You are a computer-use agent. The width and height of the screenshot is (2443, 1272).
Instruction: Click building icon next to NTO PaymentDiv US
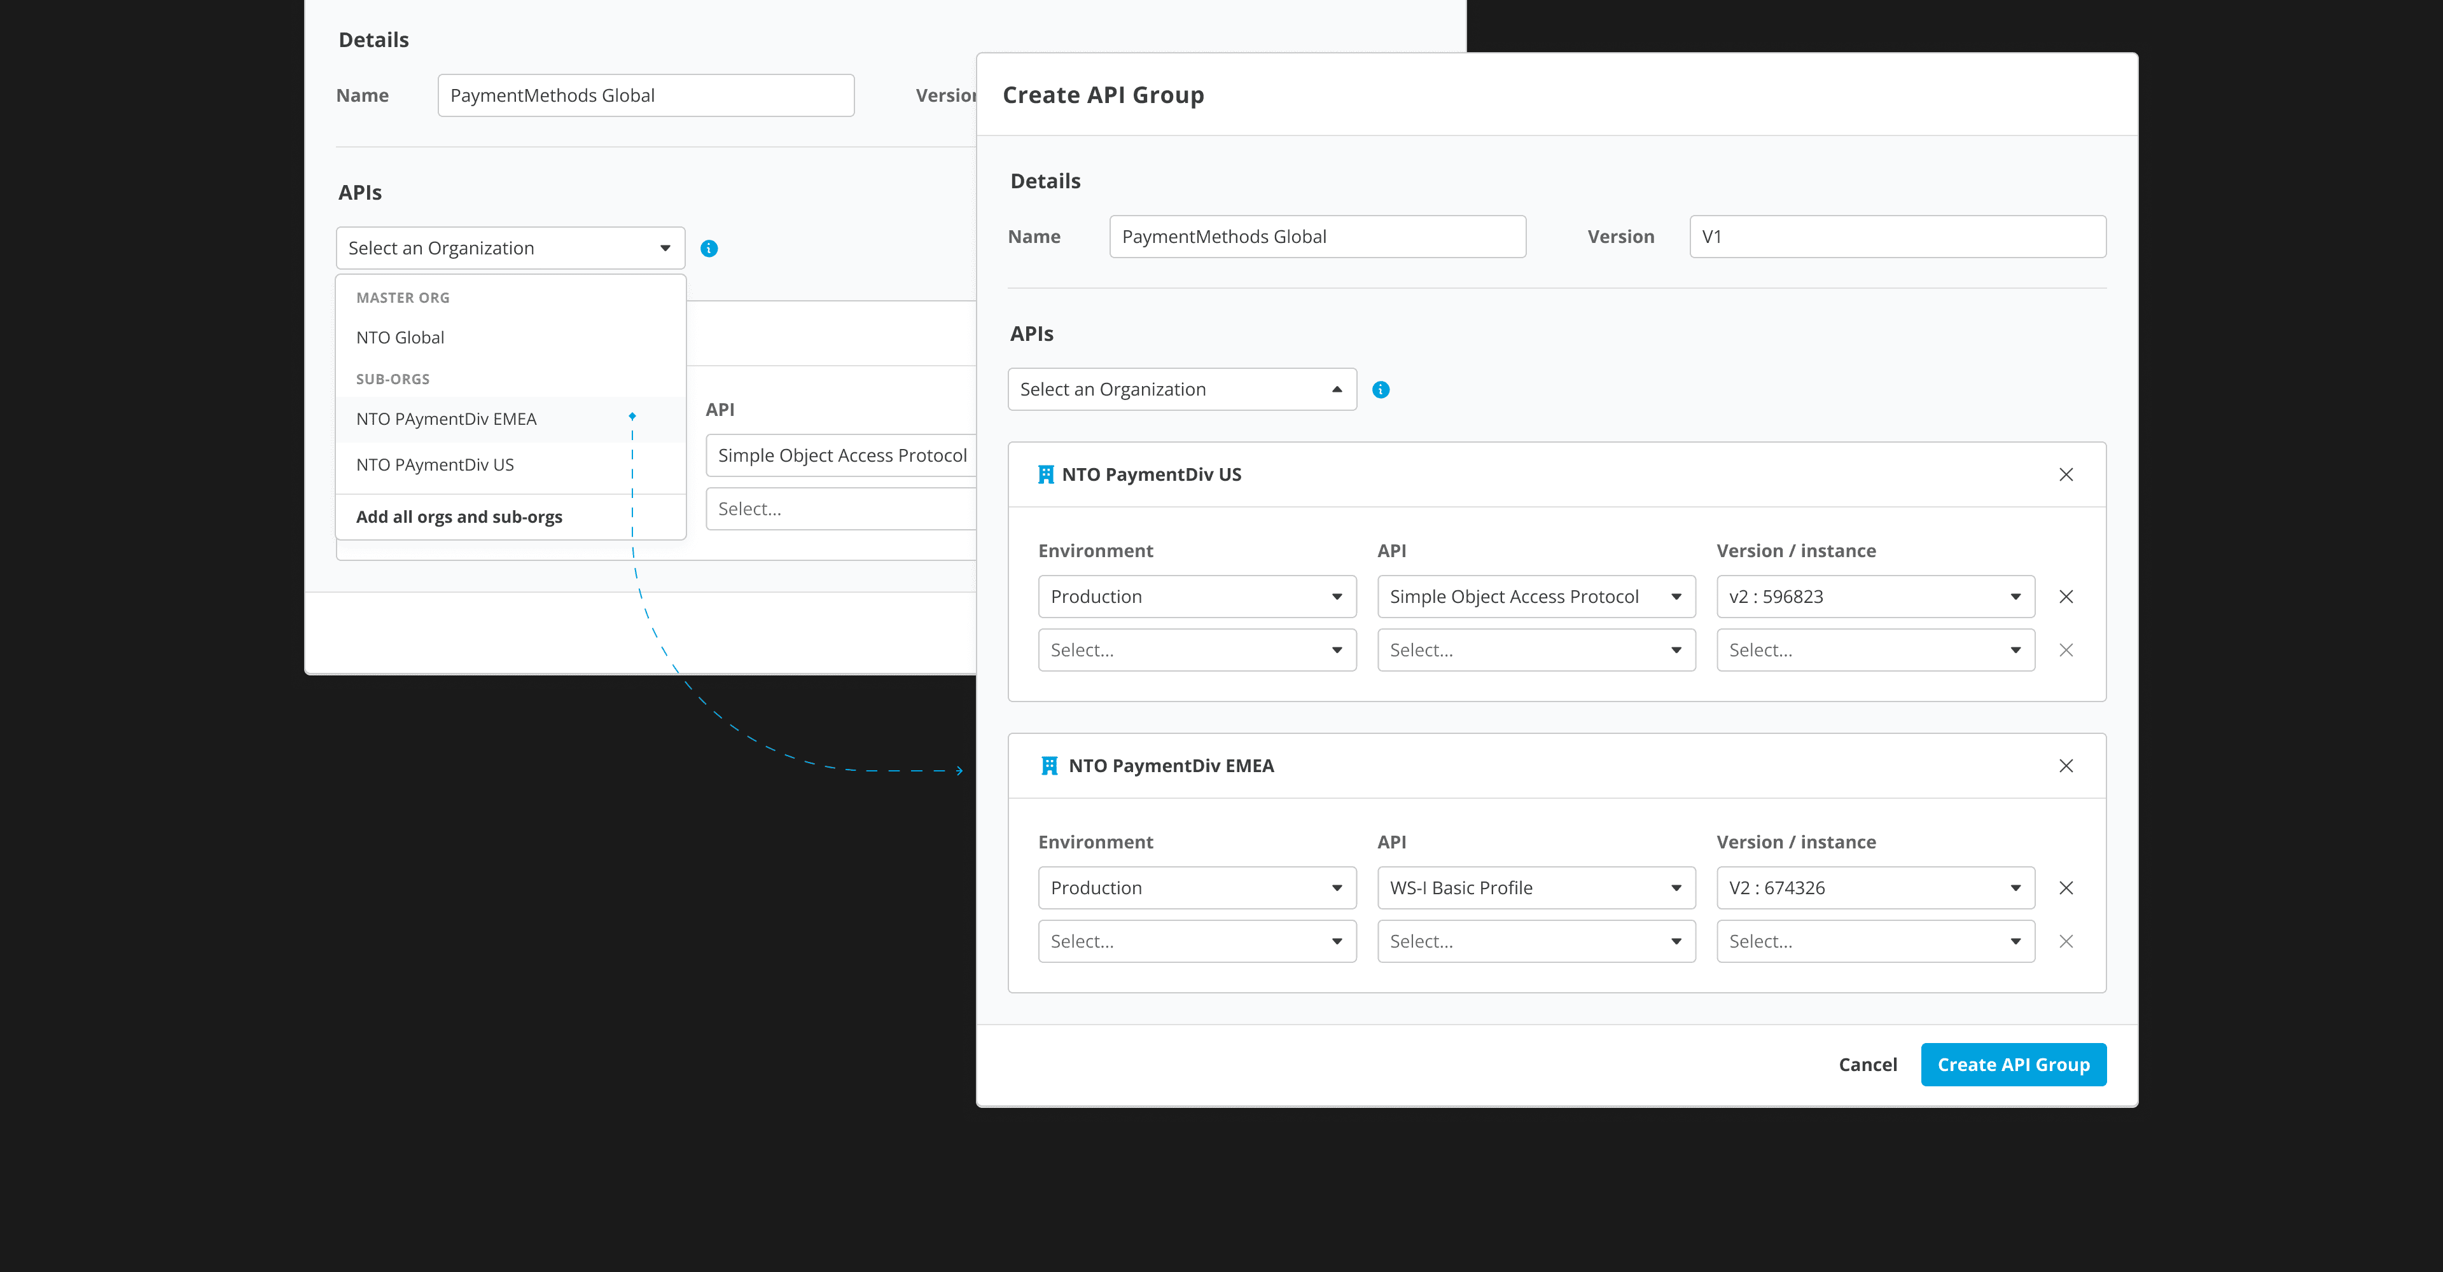(x=1046, y=475)
